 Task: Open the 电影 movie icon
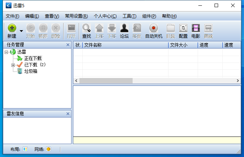(x=196, y=31)
